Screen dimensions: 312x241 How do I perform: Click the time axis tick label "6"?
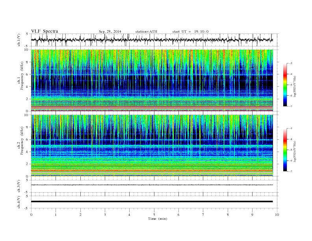[x=178, y=215]
